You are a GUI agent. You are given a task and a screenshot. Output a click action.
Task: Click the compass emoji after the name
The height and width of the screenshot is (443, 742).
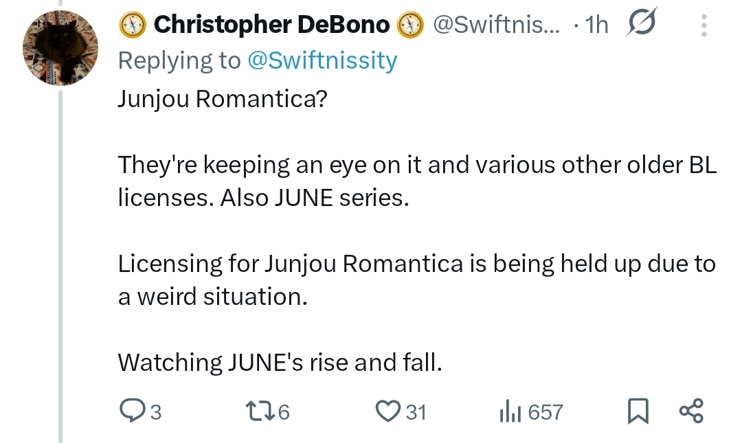tap(411, 25)
